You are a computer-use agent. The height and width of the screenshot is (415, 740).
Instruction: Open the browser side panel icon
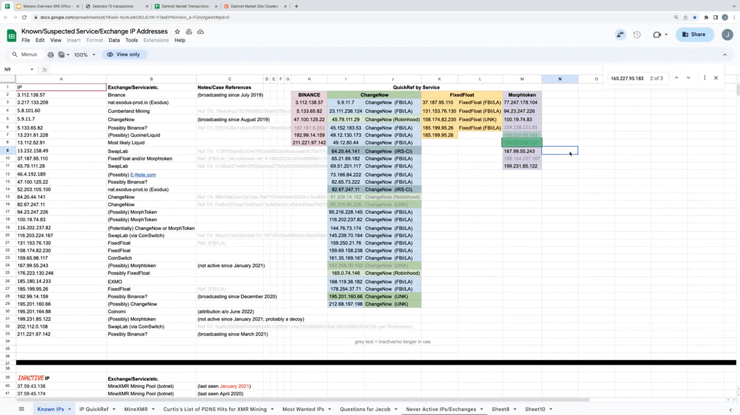[x=715, y=17]
